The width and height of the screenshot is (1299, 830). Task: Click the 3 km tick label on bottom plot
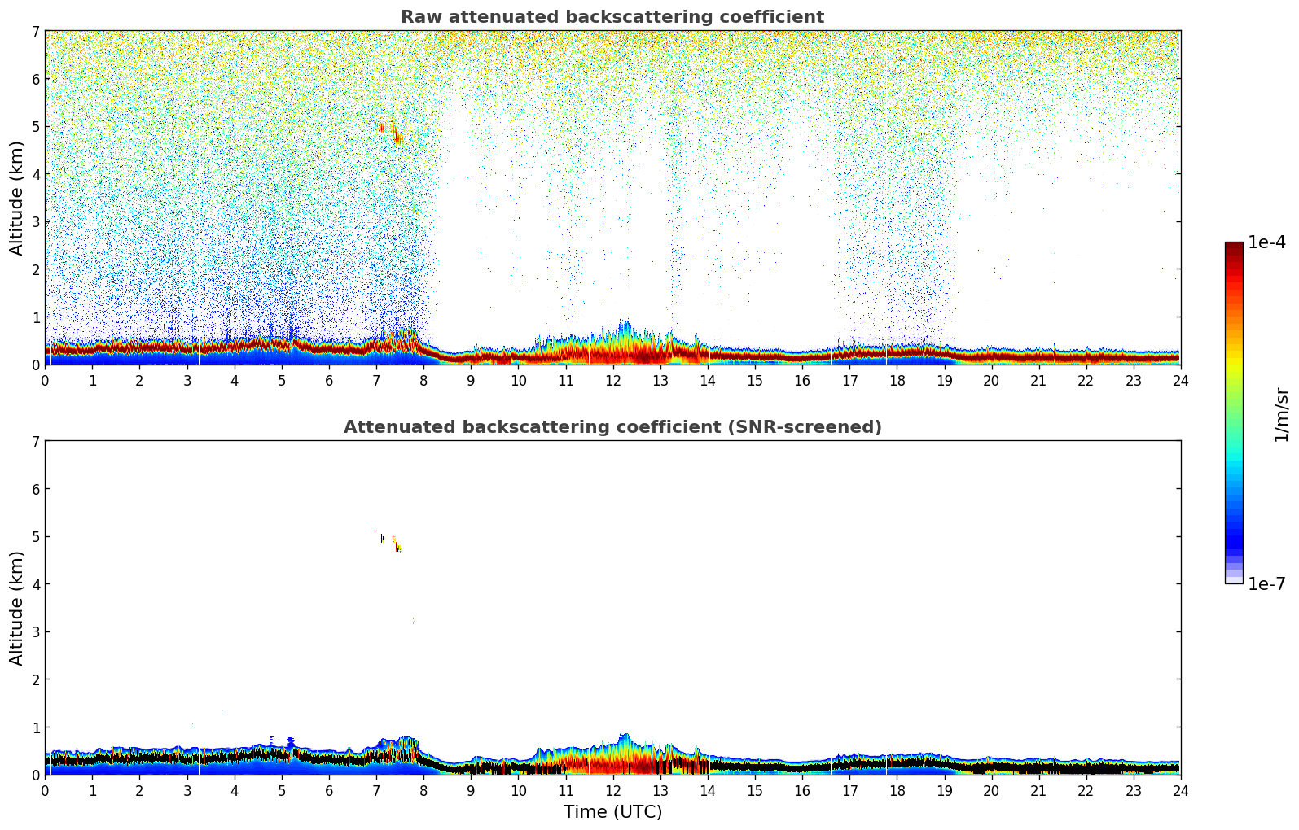(x=35, y=632)
